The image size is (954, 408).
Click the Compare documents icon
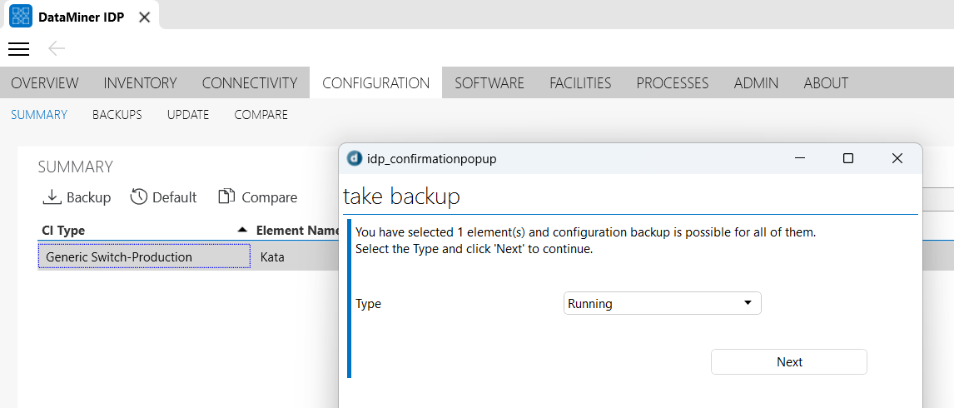coord(226,197)
